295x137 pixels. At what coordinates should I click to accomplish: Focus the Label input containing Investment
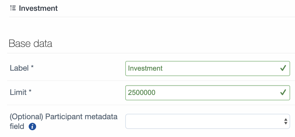pos(207,68)
